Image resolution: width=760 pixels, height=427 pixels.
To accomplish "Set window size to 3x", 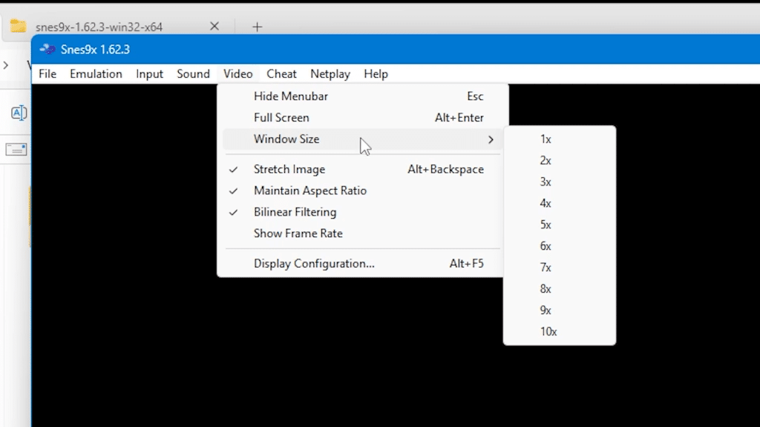I will click(560, 182).
